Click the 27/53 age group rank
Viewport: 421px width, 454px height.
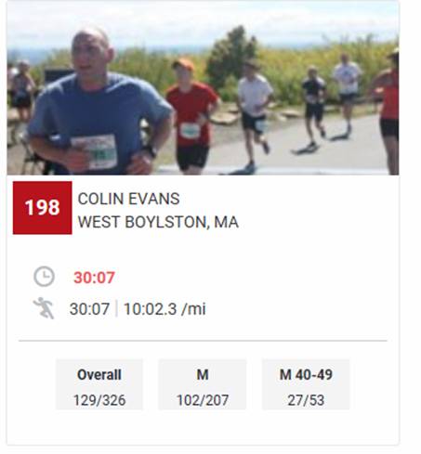pyautogui.click(x=306, y=400)
